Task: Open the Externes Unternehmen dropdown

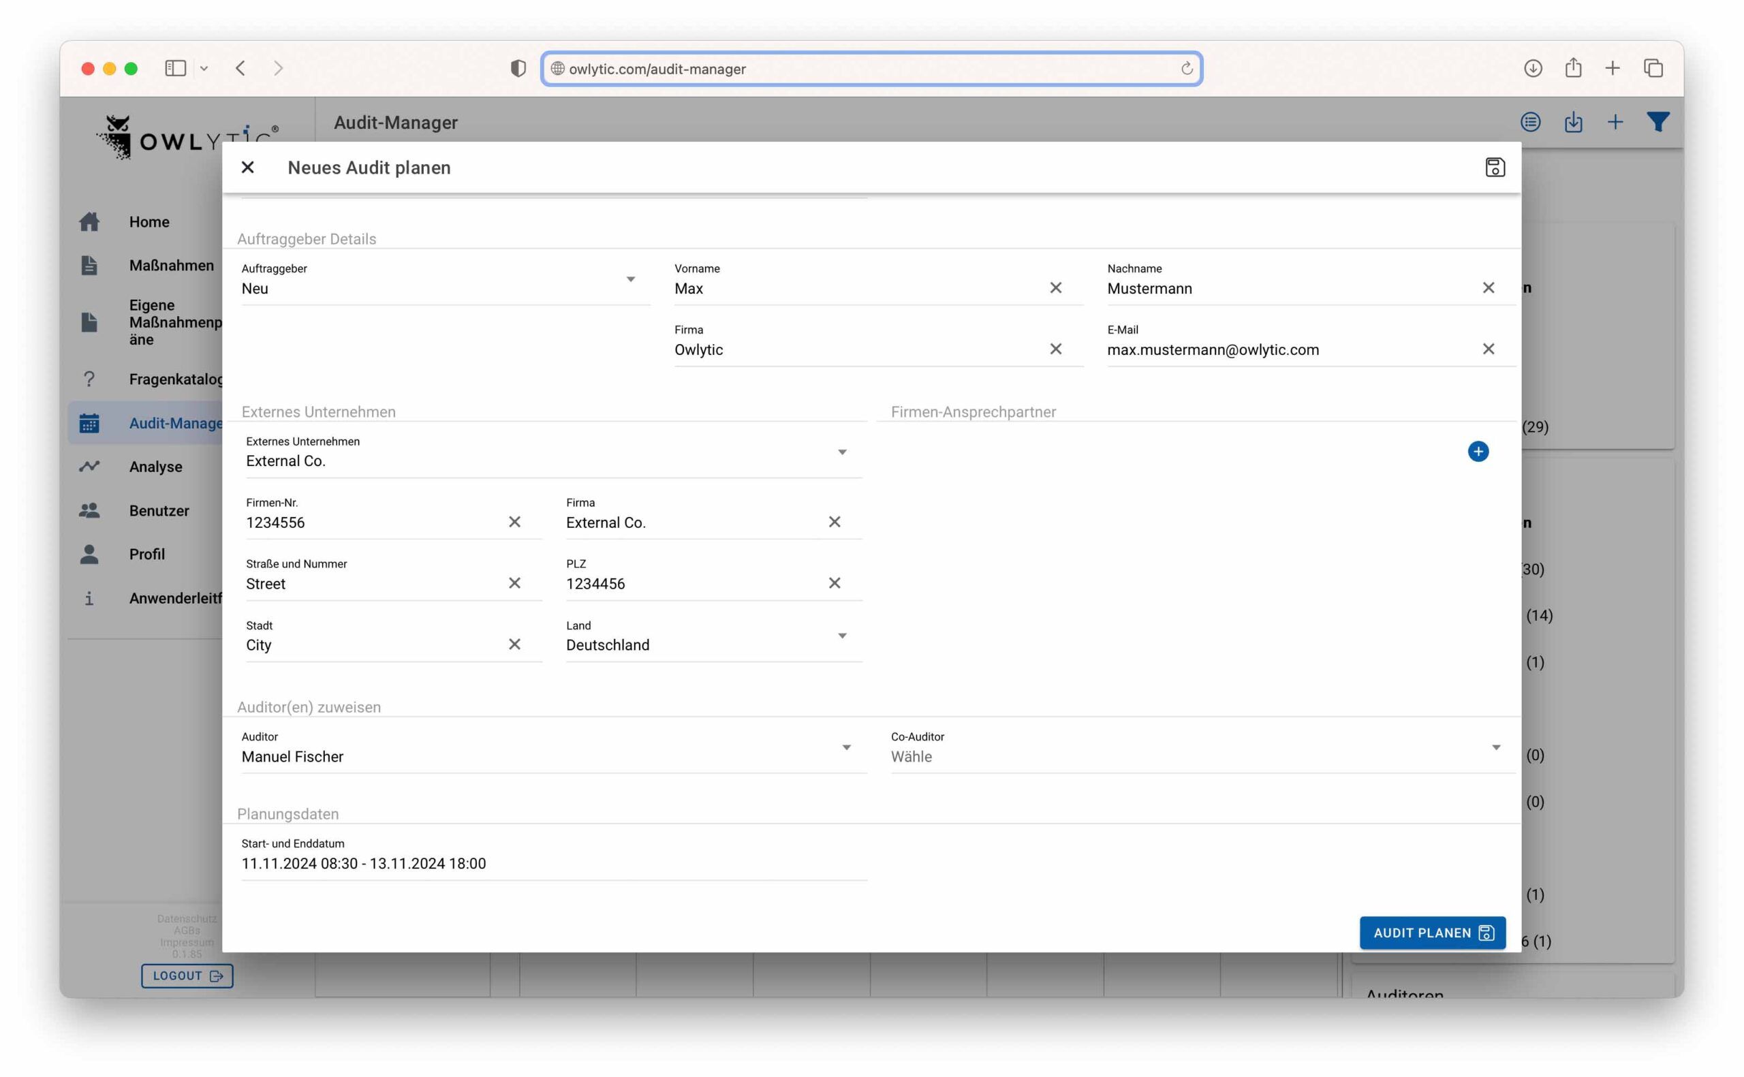Action: [842, 452]
